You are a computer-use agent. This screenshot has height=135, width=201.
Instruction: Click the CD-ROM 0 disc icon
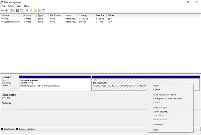pos(4,94)
